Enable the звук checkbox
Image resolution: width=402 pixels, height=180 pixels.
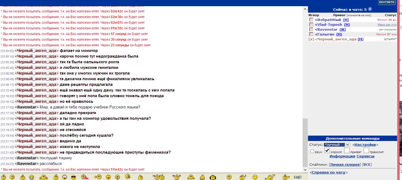click(312, 151)
